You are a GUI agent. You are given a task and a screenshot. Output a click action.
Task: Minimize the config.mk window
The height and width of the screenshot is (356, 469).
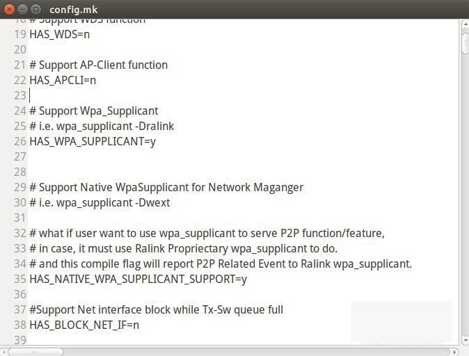point(22,9)
